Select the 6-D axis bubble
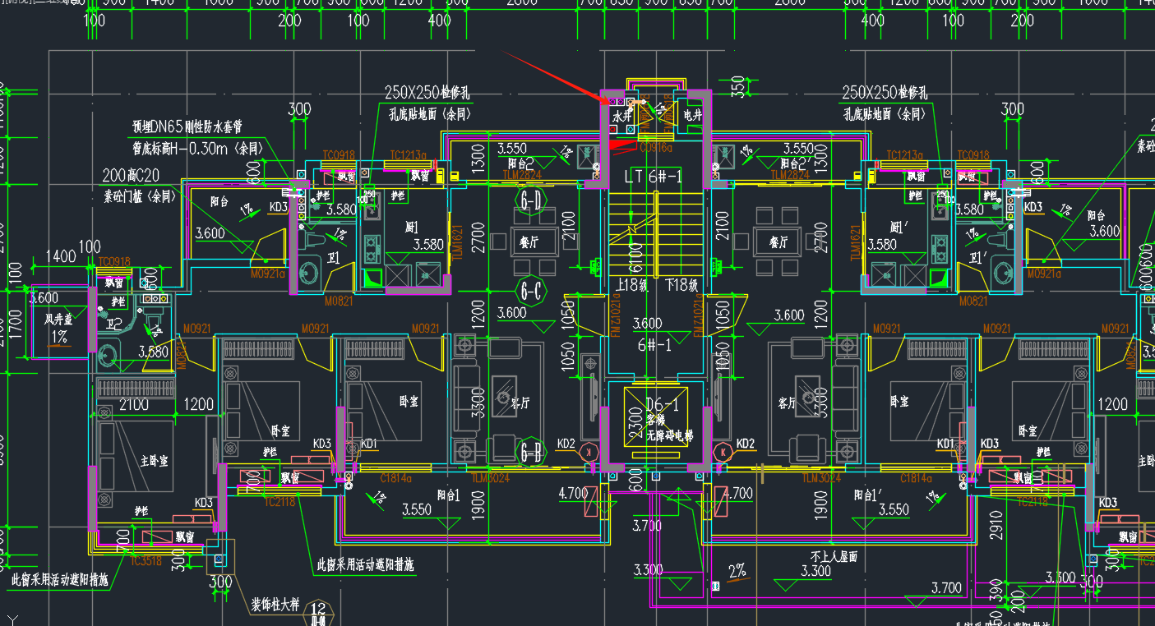Image resolution: width=1155 pixels, height=626 pixels. pos(530,200)
